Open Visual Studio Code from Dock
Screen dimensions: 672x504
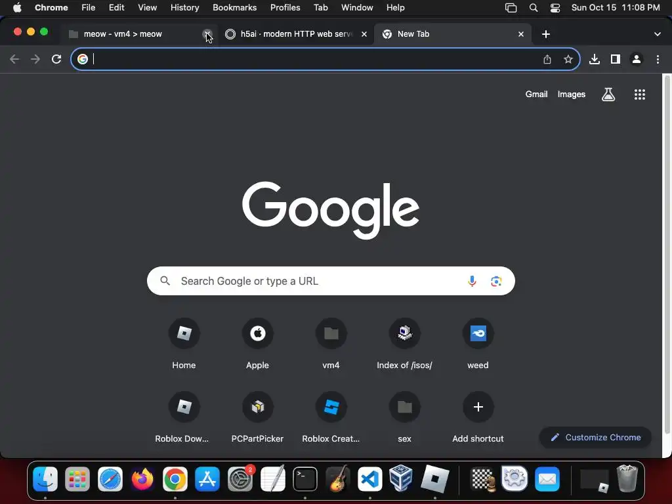(370, 478)
